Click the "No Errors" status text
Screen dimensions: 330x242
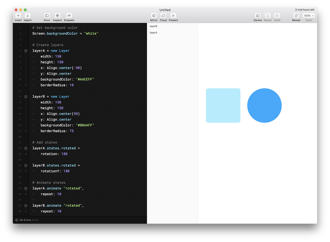pyautogui.click(x=25, y=220)
